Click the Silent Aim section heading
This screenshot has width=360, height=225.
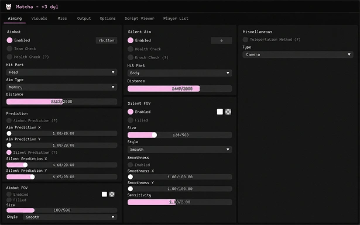pyautogui.click(x=139, y=32)
